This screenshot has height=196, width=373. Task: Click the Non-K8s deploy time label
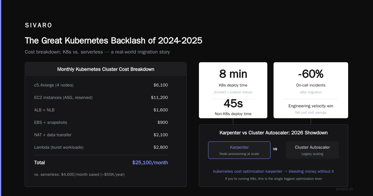click(233, 114)
